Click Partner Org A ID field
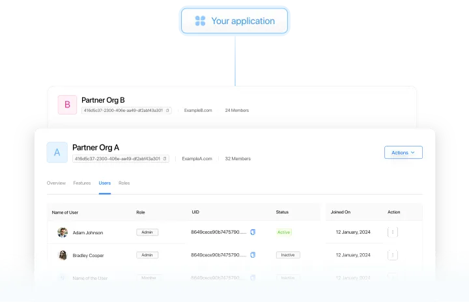The image size is (469, 302). [121, 159]
